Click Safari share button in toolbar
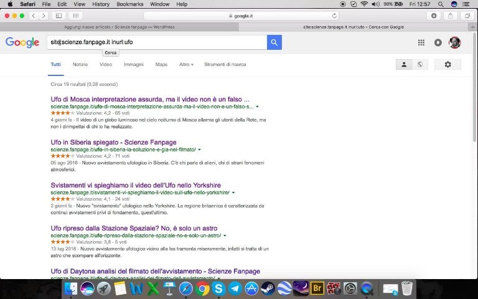This screenshot has width=478, height=299. pyautogui.click(x=451, y=16)
